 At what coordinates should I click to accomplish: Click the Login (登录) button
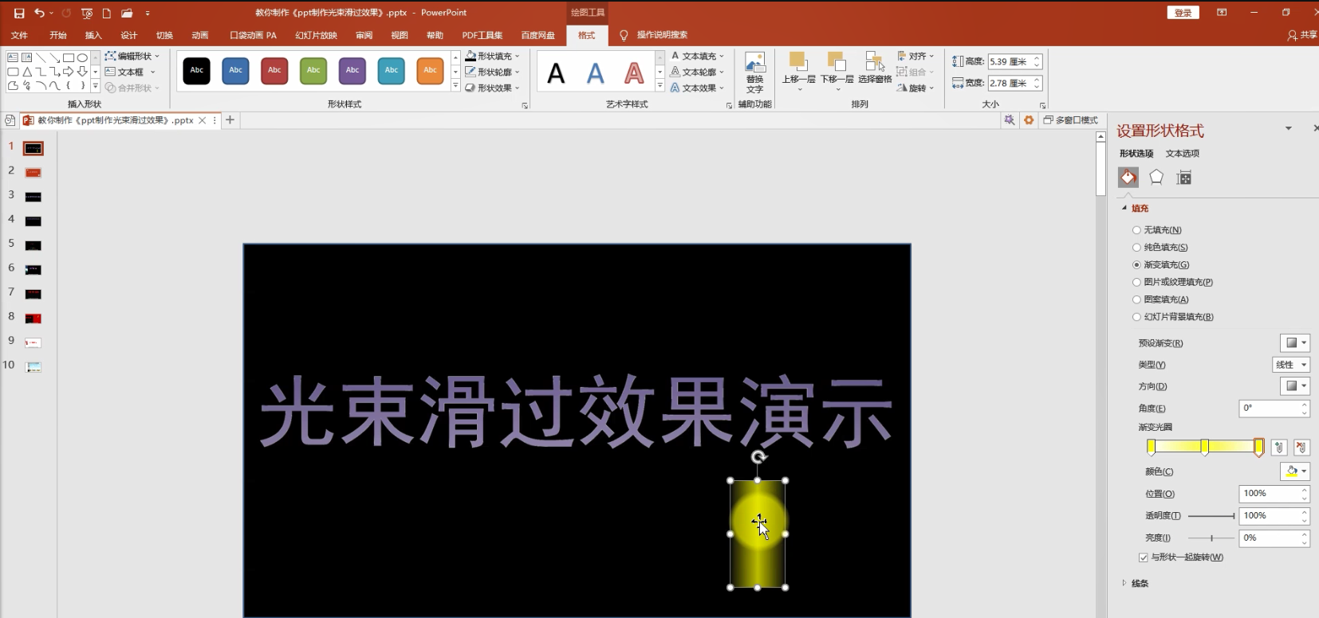(x=1183, y=13)
